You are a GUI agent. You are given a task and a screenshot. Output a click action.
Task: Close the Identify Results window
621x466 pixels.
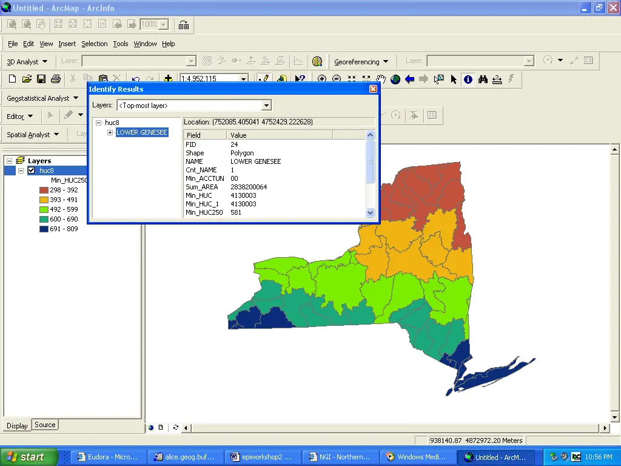[373, 89]
